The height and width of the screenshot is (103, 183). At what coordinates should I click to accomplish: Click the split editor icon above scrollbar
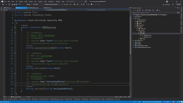130,10
